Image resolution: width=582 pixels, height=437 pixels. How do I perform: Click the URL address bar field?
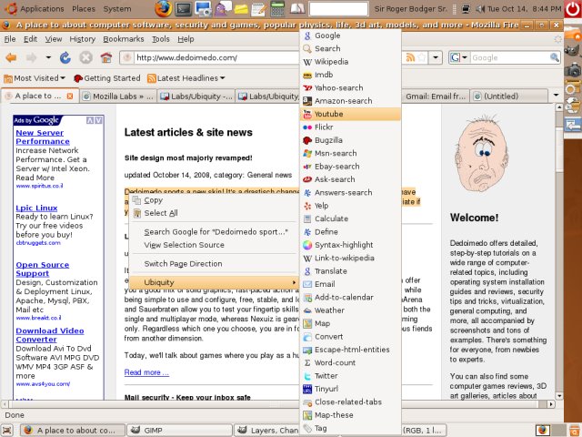264,58
